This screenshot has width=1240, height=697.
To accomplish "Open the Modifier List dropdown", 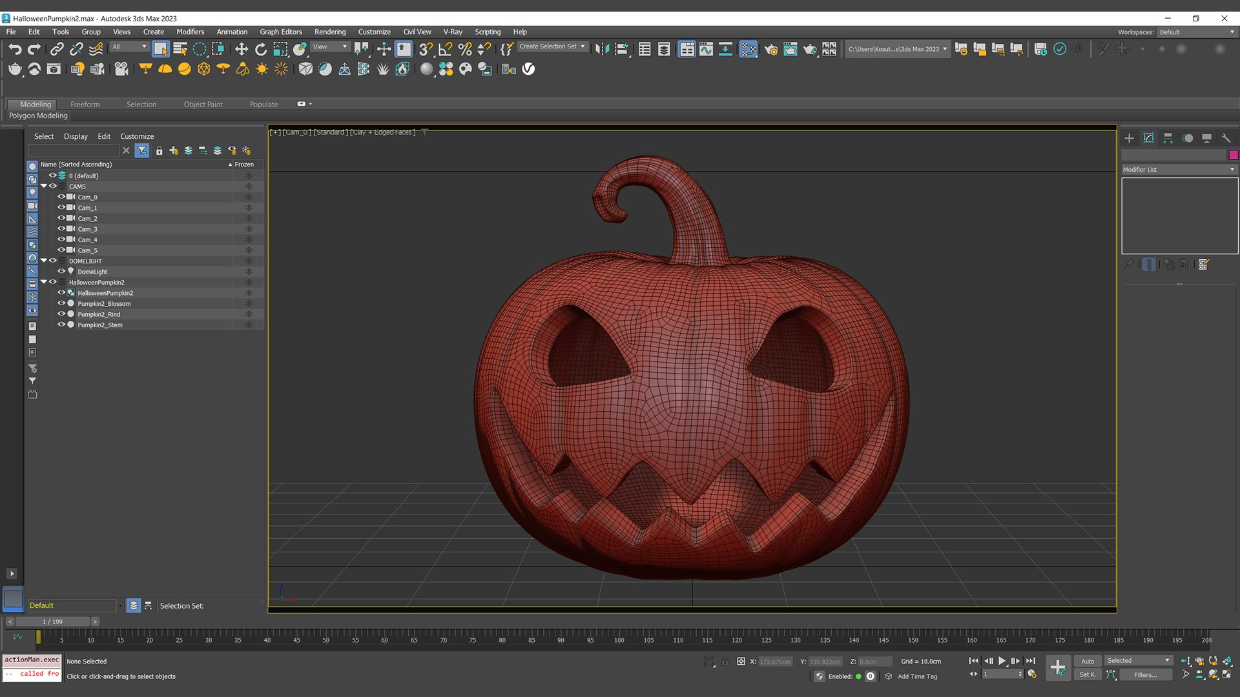I will pyautogui.click(x=1179, y=170).
